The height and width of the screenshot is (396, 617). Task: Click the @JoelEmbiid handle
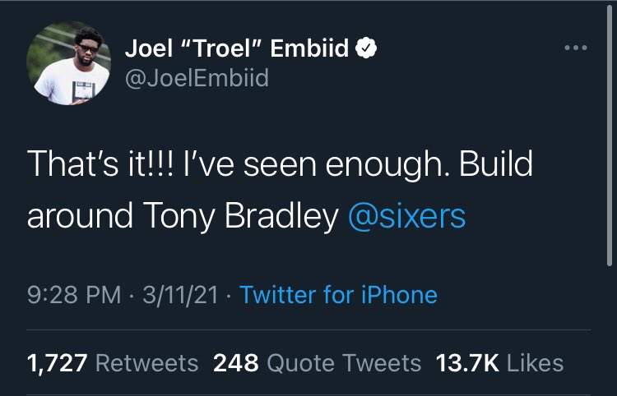196,78
